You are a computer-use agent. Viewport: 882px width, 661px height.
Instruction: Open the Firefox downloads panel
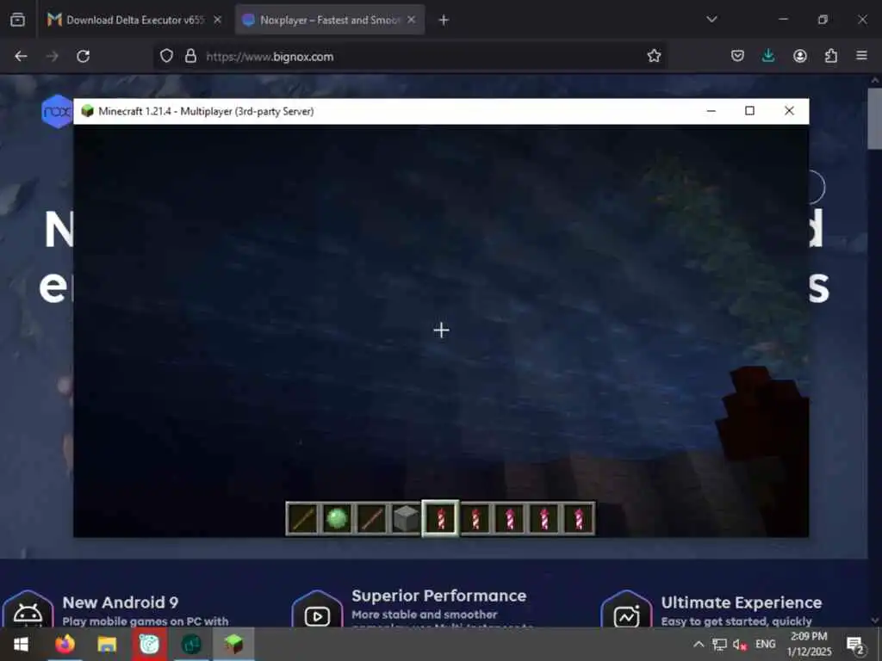click(767, 56)
